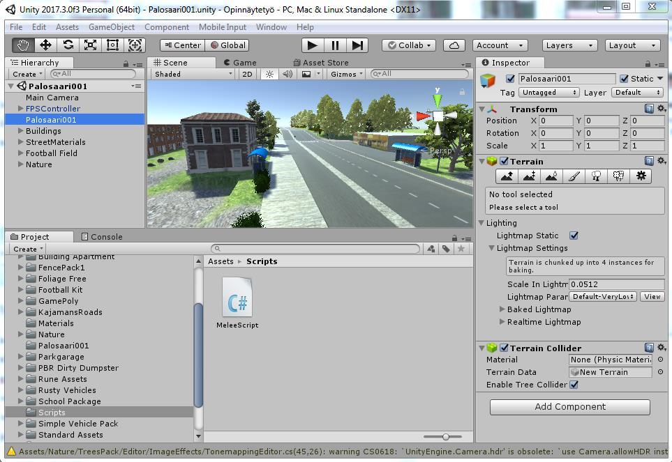Click the favorites star icon in Project
Viewport: 672px width, 462px height.
461,249
